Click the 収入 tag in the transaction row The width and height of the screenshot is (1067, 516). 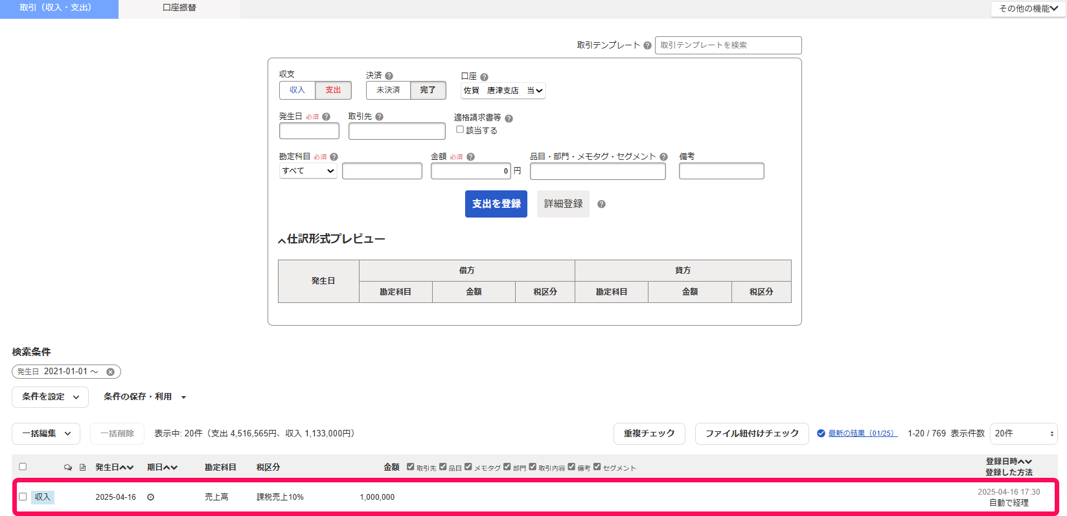coord(43,497)
